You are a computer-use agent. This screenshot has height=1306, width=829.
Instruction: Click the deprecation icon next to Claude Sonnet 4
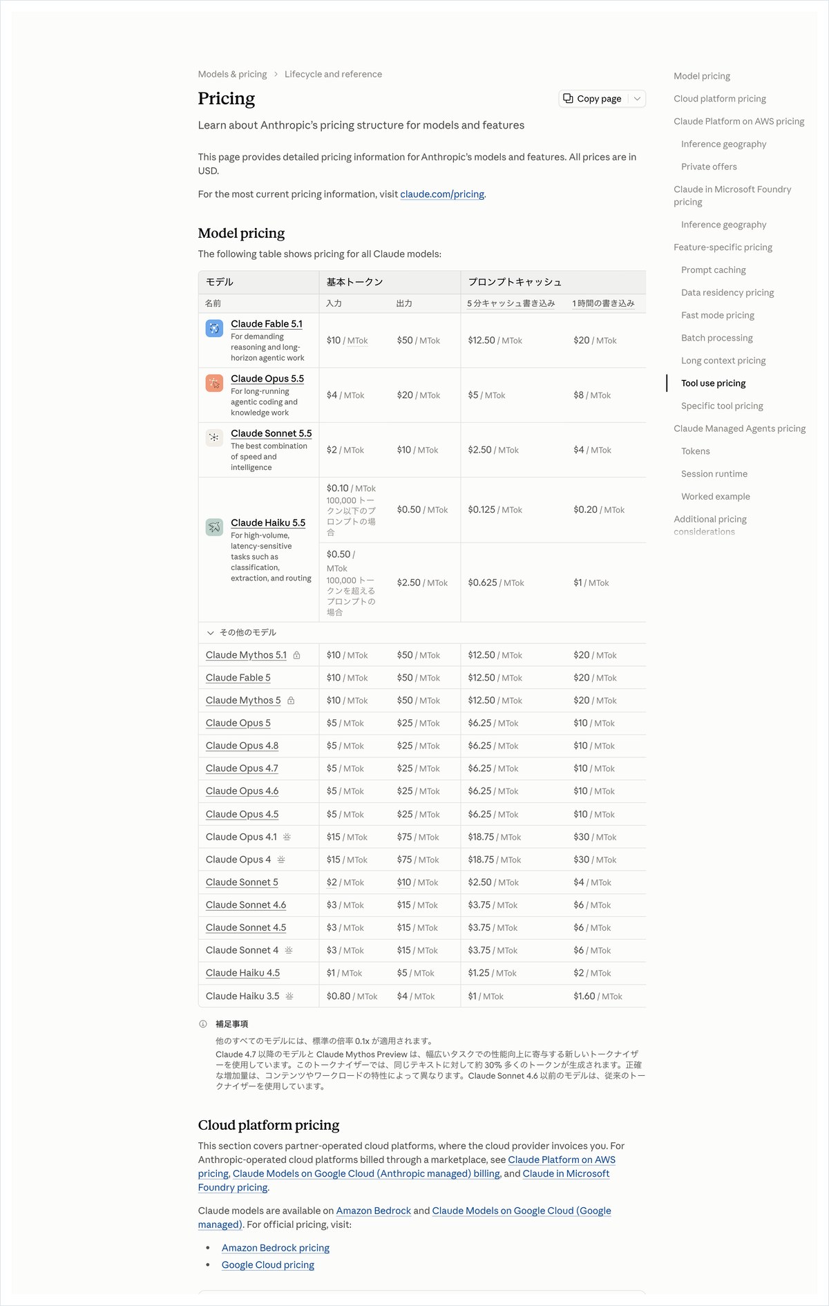pos(289,950)
